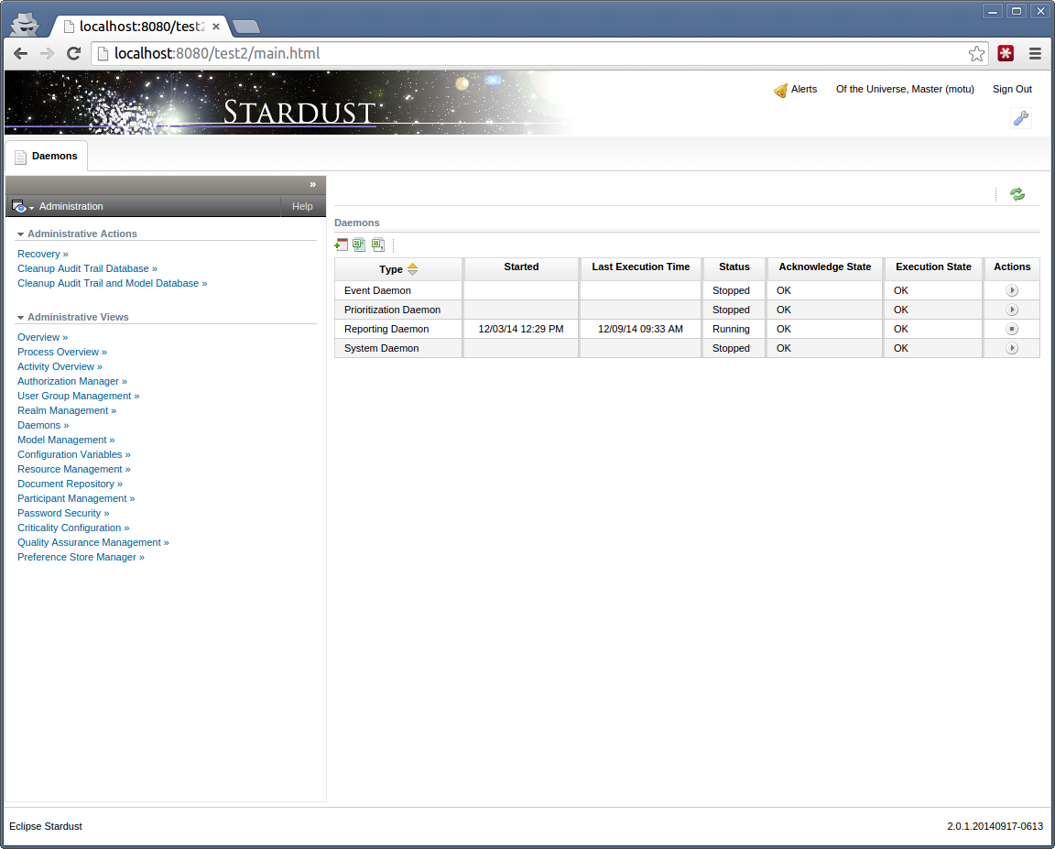Open Realm Management
This screenshot has width=1055, height=849.
(x=67, y=411)
